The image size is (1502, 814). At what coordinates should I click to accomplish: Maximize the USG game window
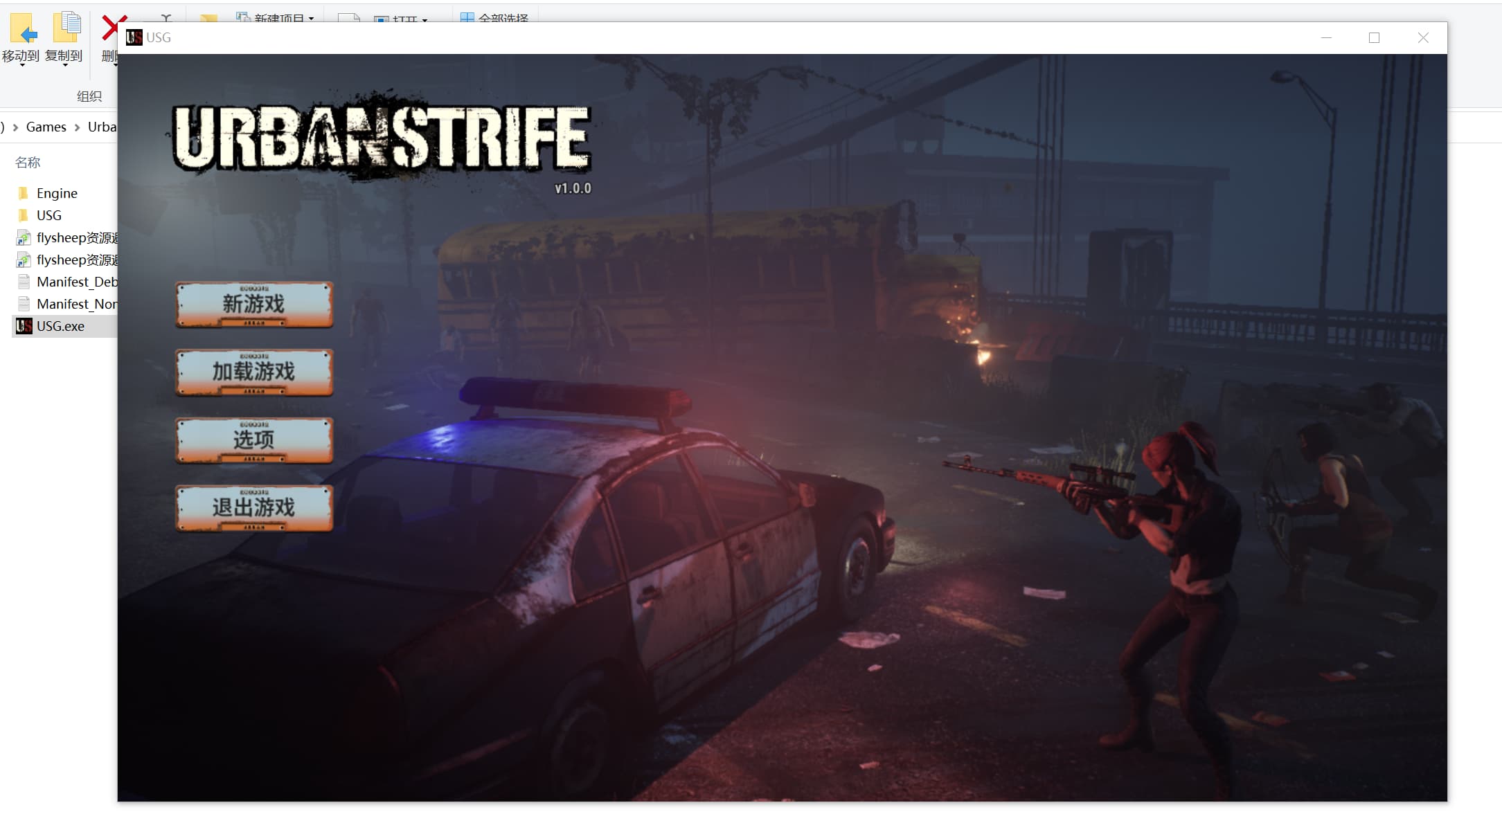tap(1374, 37)
